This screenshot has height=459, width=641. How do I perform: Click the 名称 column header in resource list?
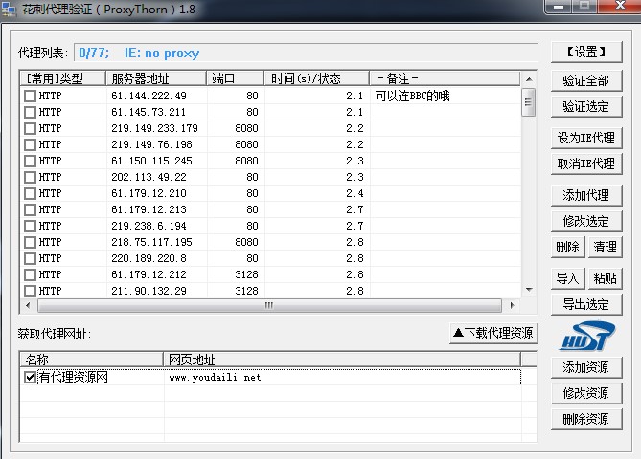[x=92, y=360]
